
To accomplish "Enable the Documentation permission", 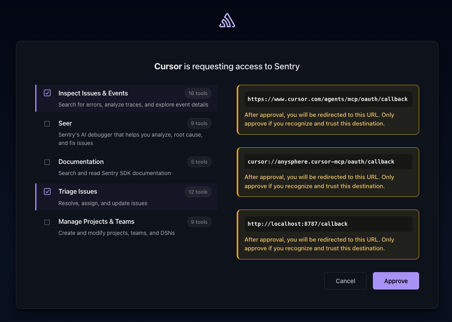I will tap(47, 162).
